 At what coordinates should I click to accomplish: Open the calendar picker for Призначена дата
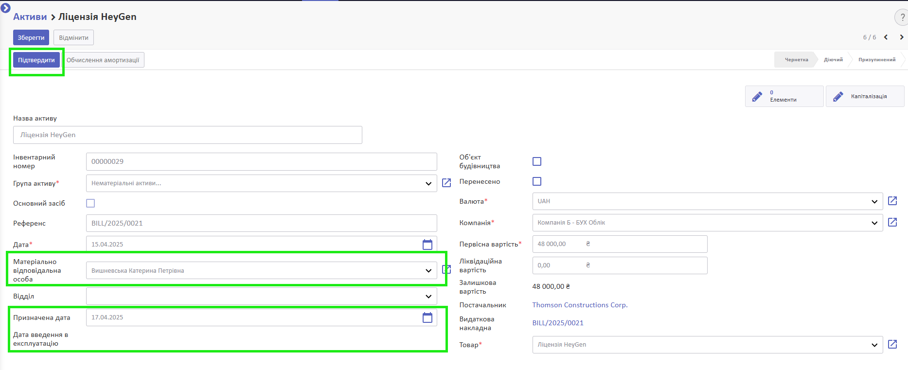pos(427,317)
